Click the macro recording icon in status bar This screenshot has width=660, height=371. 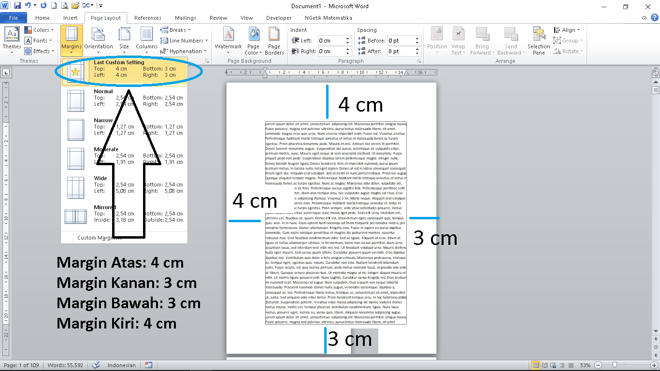click(148, 365)
